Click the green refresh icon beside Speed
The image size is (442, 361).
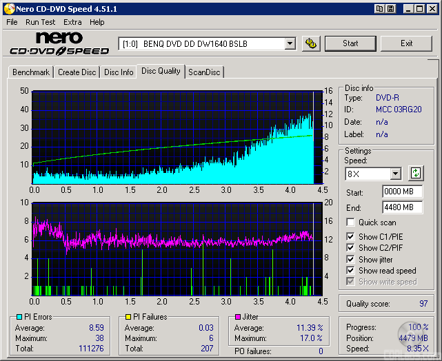(416, 173)
